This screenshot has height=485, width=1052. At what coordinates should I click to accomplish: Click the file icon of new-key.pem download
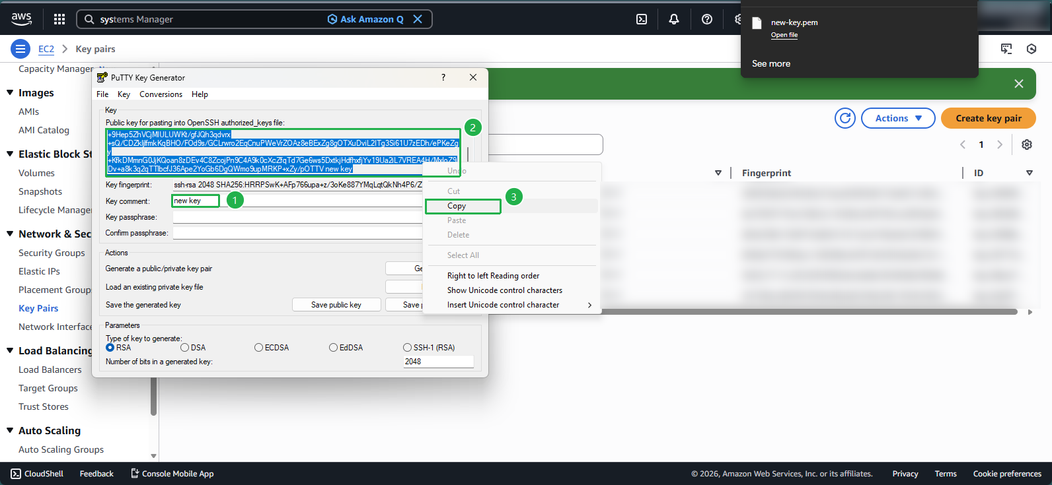757,23
